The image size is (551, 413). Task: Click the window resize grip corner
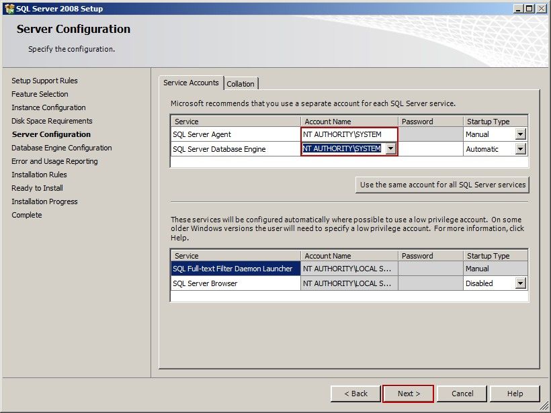[544, 408]
